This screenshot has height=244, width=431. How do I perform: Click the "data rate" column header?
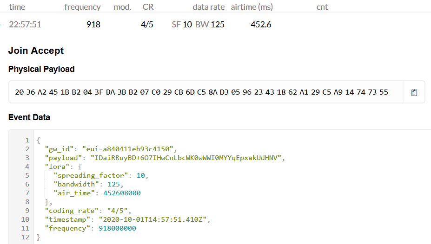[208, 7]
